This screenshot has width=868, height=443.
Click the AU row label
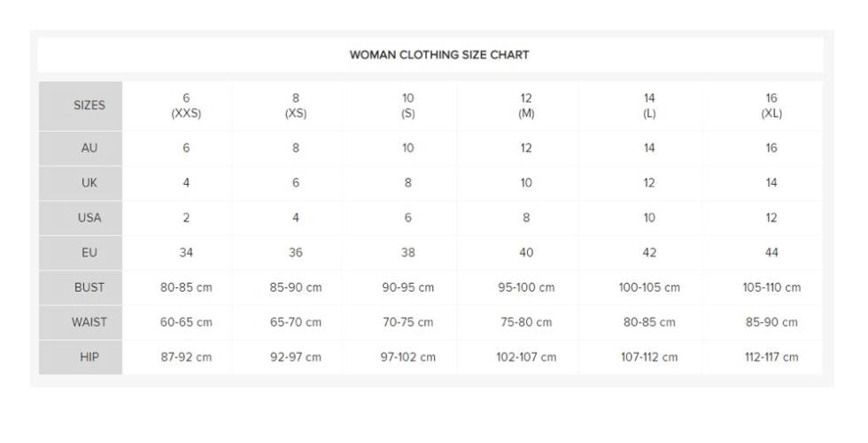point(89,149)
